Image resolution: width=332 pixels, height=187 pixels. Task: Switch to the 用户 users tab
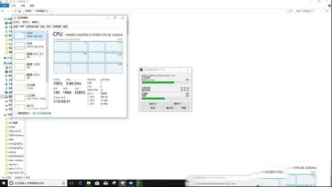(49, 26)
